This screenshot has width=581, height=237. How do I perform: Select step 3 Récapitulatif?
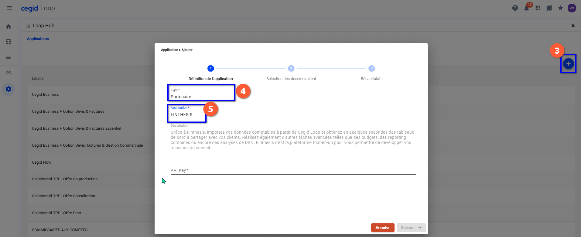[372, 73]
